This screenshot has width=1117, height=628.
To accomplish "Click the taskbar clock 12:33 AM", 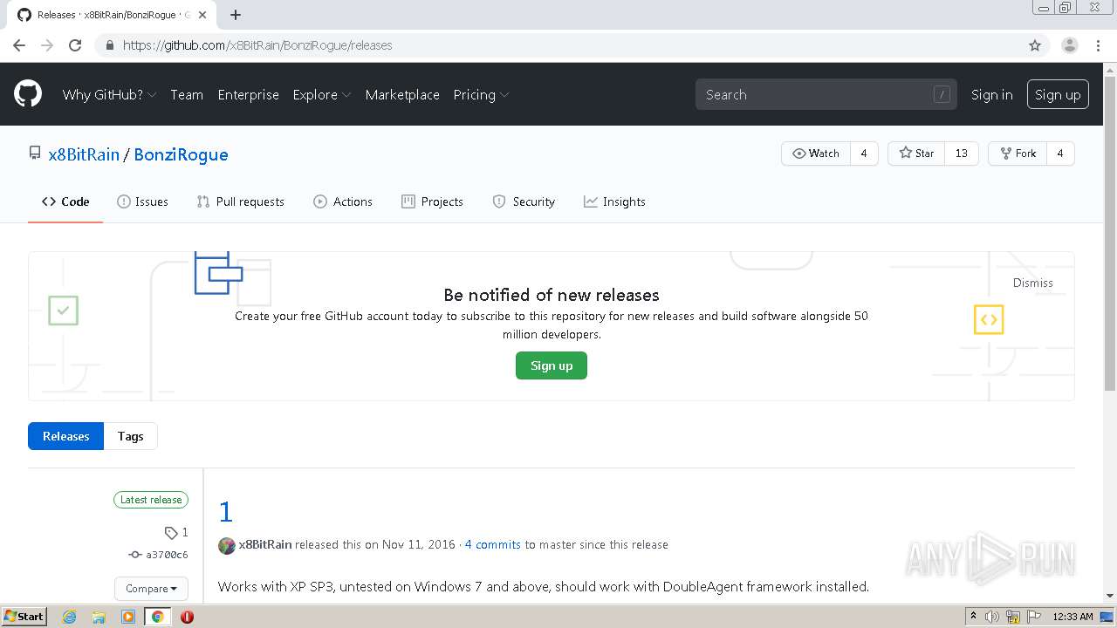I will pyautogui.click(x=1072, y=617).
